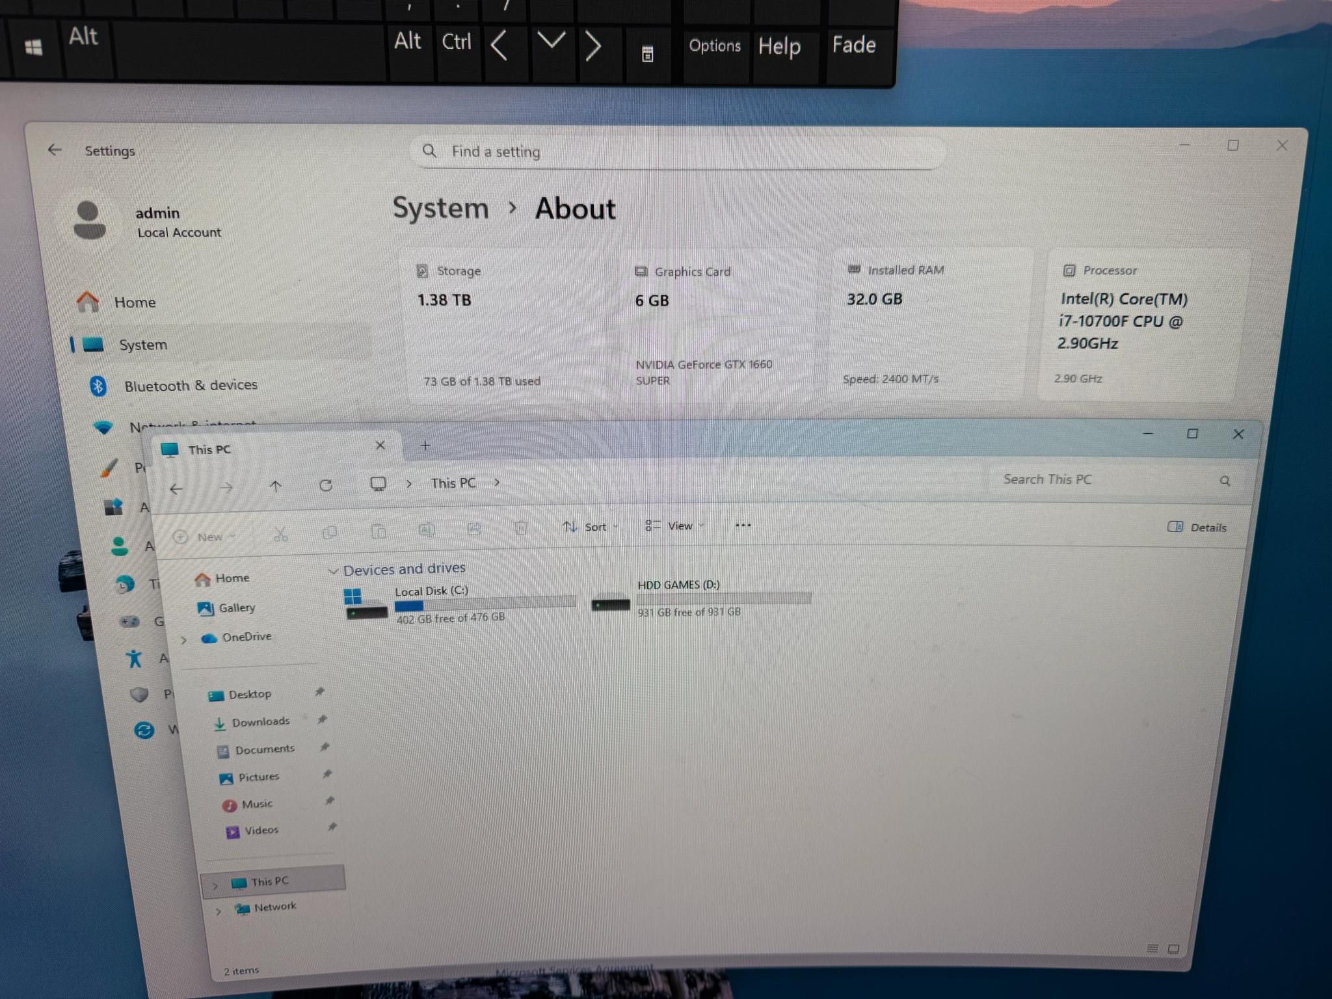The image size is (1332, 999).
Task: Refresh the This PC view
Action: click(x=326, y=485)
